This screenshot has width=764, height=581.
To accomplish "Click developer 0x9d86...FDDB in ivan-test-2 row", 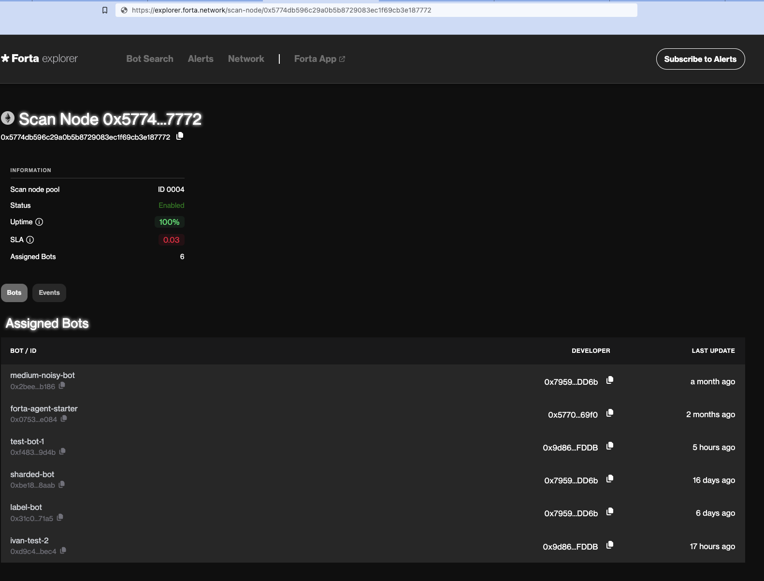I will [570, 547].
